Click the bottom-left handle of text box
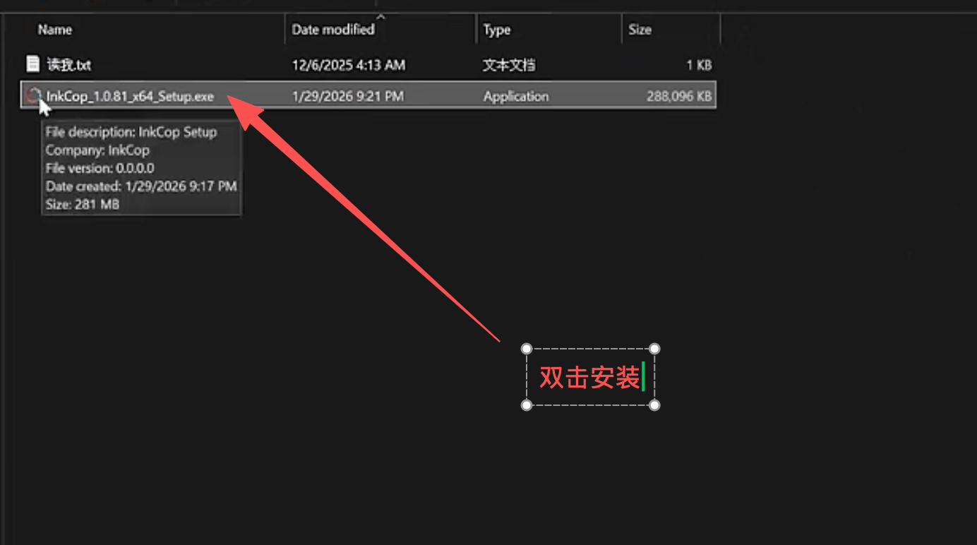This screenshot has height=545, width=977. (x=526, y=405)
